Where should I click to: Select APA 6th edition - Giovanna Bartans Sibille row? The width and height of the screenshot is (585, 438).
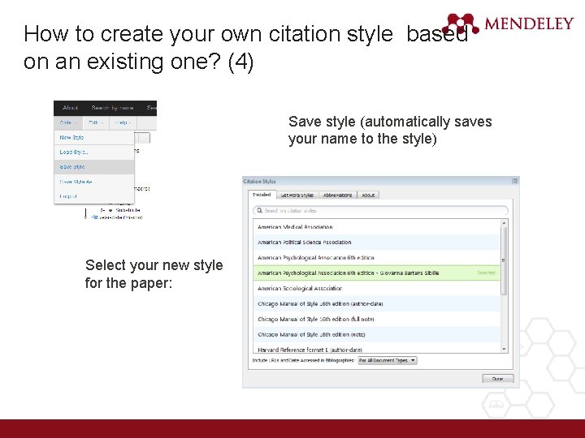376,273
